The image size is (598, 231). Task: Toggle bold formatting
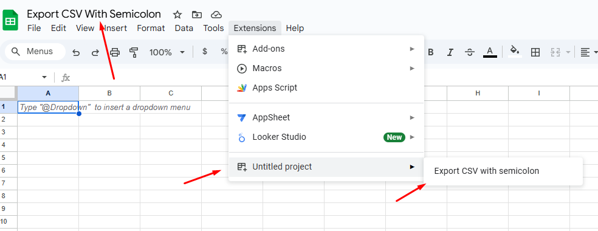coord(431,52)
